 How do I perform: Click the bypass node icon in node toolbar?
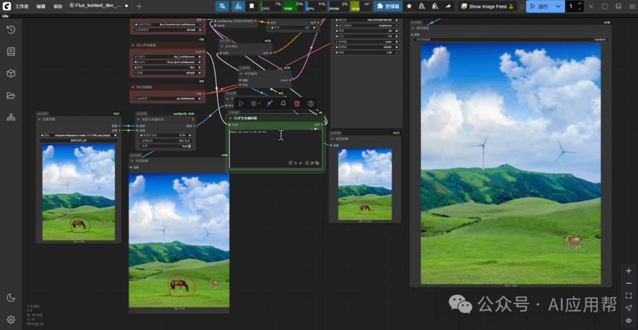[x=269, y=104]
